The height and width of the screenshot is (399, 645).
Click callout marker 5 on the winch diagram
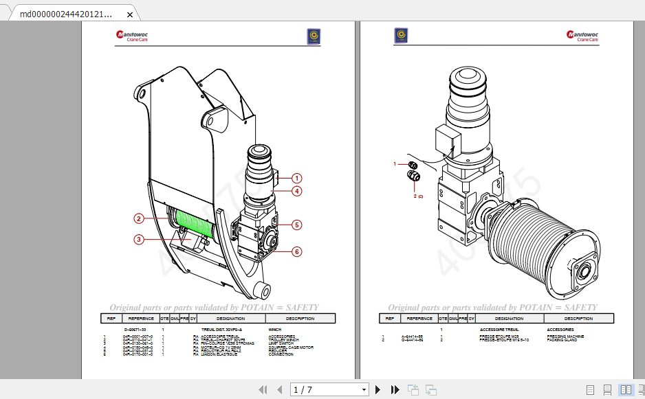coord(296,225)
